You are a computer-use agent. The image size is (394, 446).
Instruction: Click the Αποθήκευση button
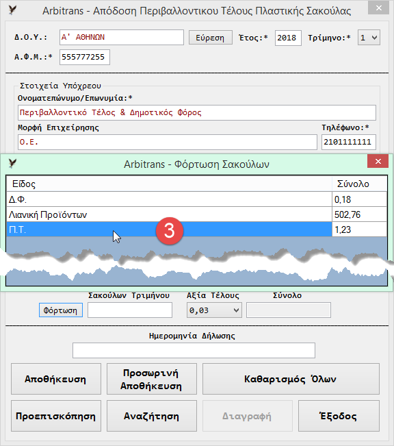tap(56, 379)
